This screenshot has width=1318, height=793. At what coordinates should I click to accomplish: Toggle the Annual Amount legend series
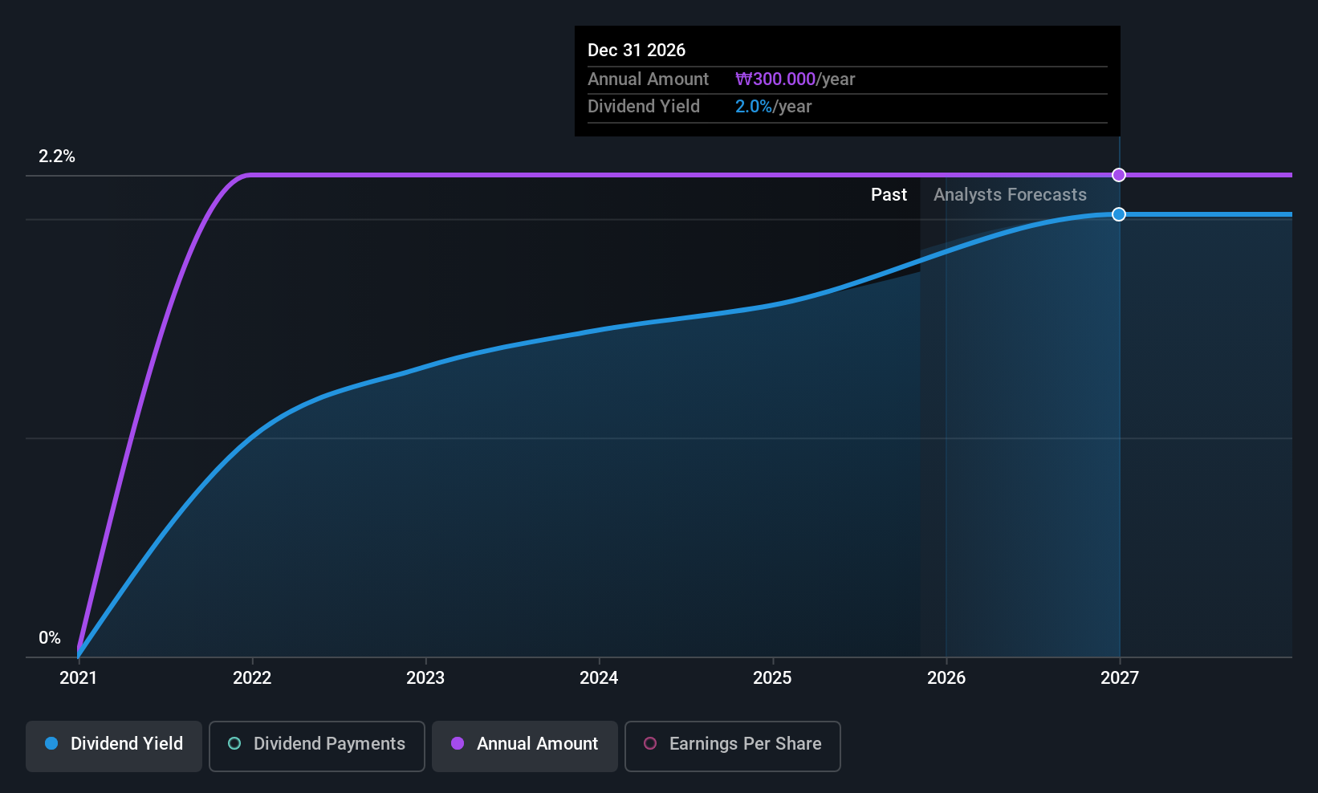525,746
